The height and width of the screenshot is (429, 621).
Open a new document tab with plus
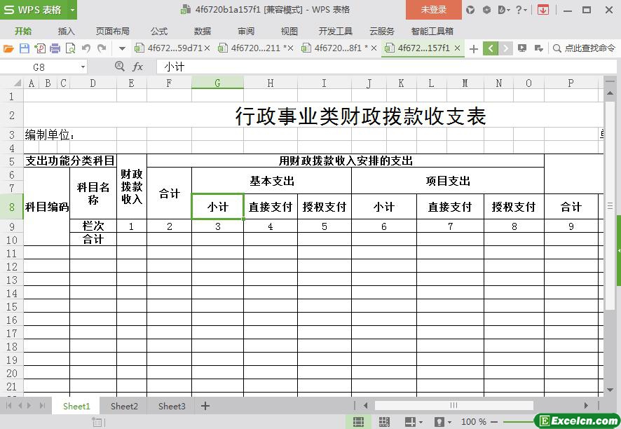click(474, 48)
